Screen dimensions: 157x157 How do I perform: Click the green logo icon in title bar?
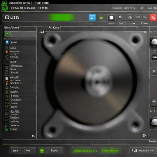5,6
